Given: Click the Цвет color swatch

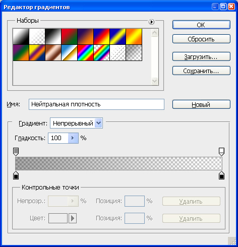Looking at the screenshot, I should [58, 218].
